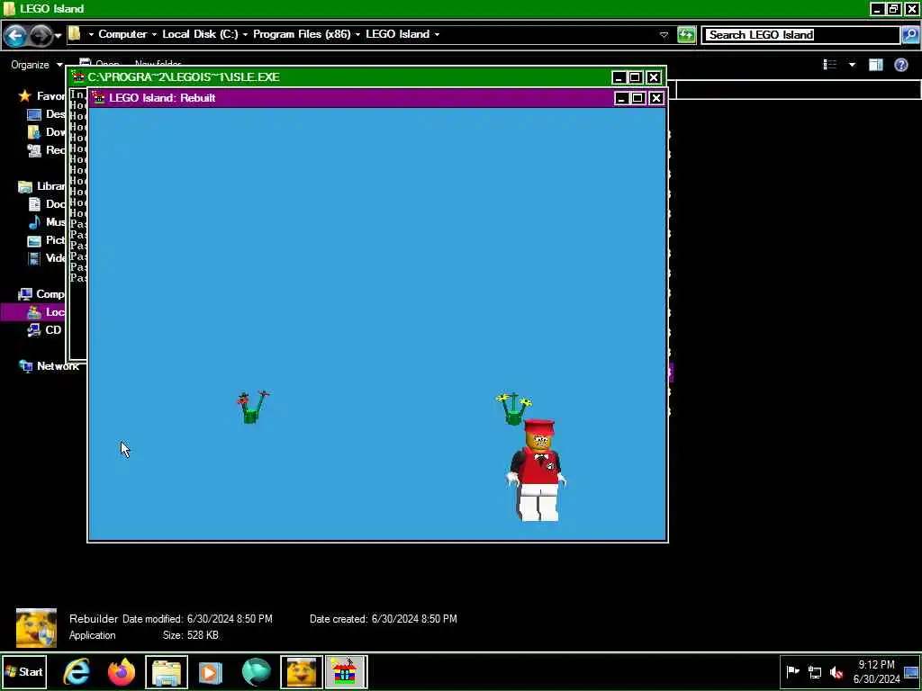The image size is (922, 691).
Task: Open Firefox from the taskbar
Action: (122, 672)
